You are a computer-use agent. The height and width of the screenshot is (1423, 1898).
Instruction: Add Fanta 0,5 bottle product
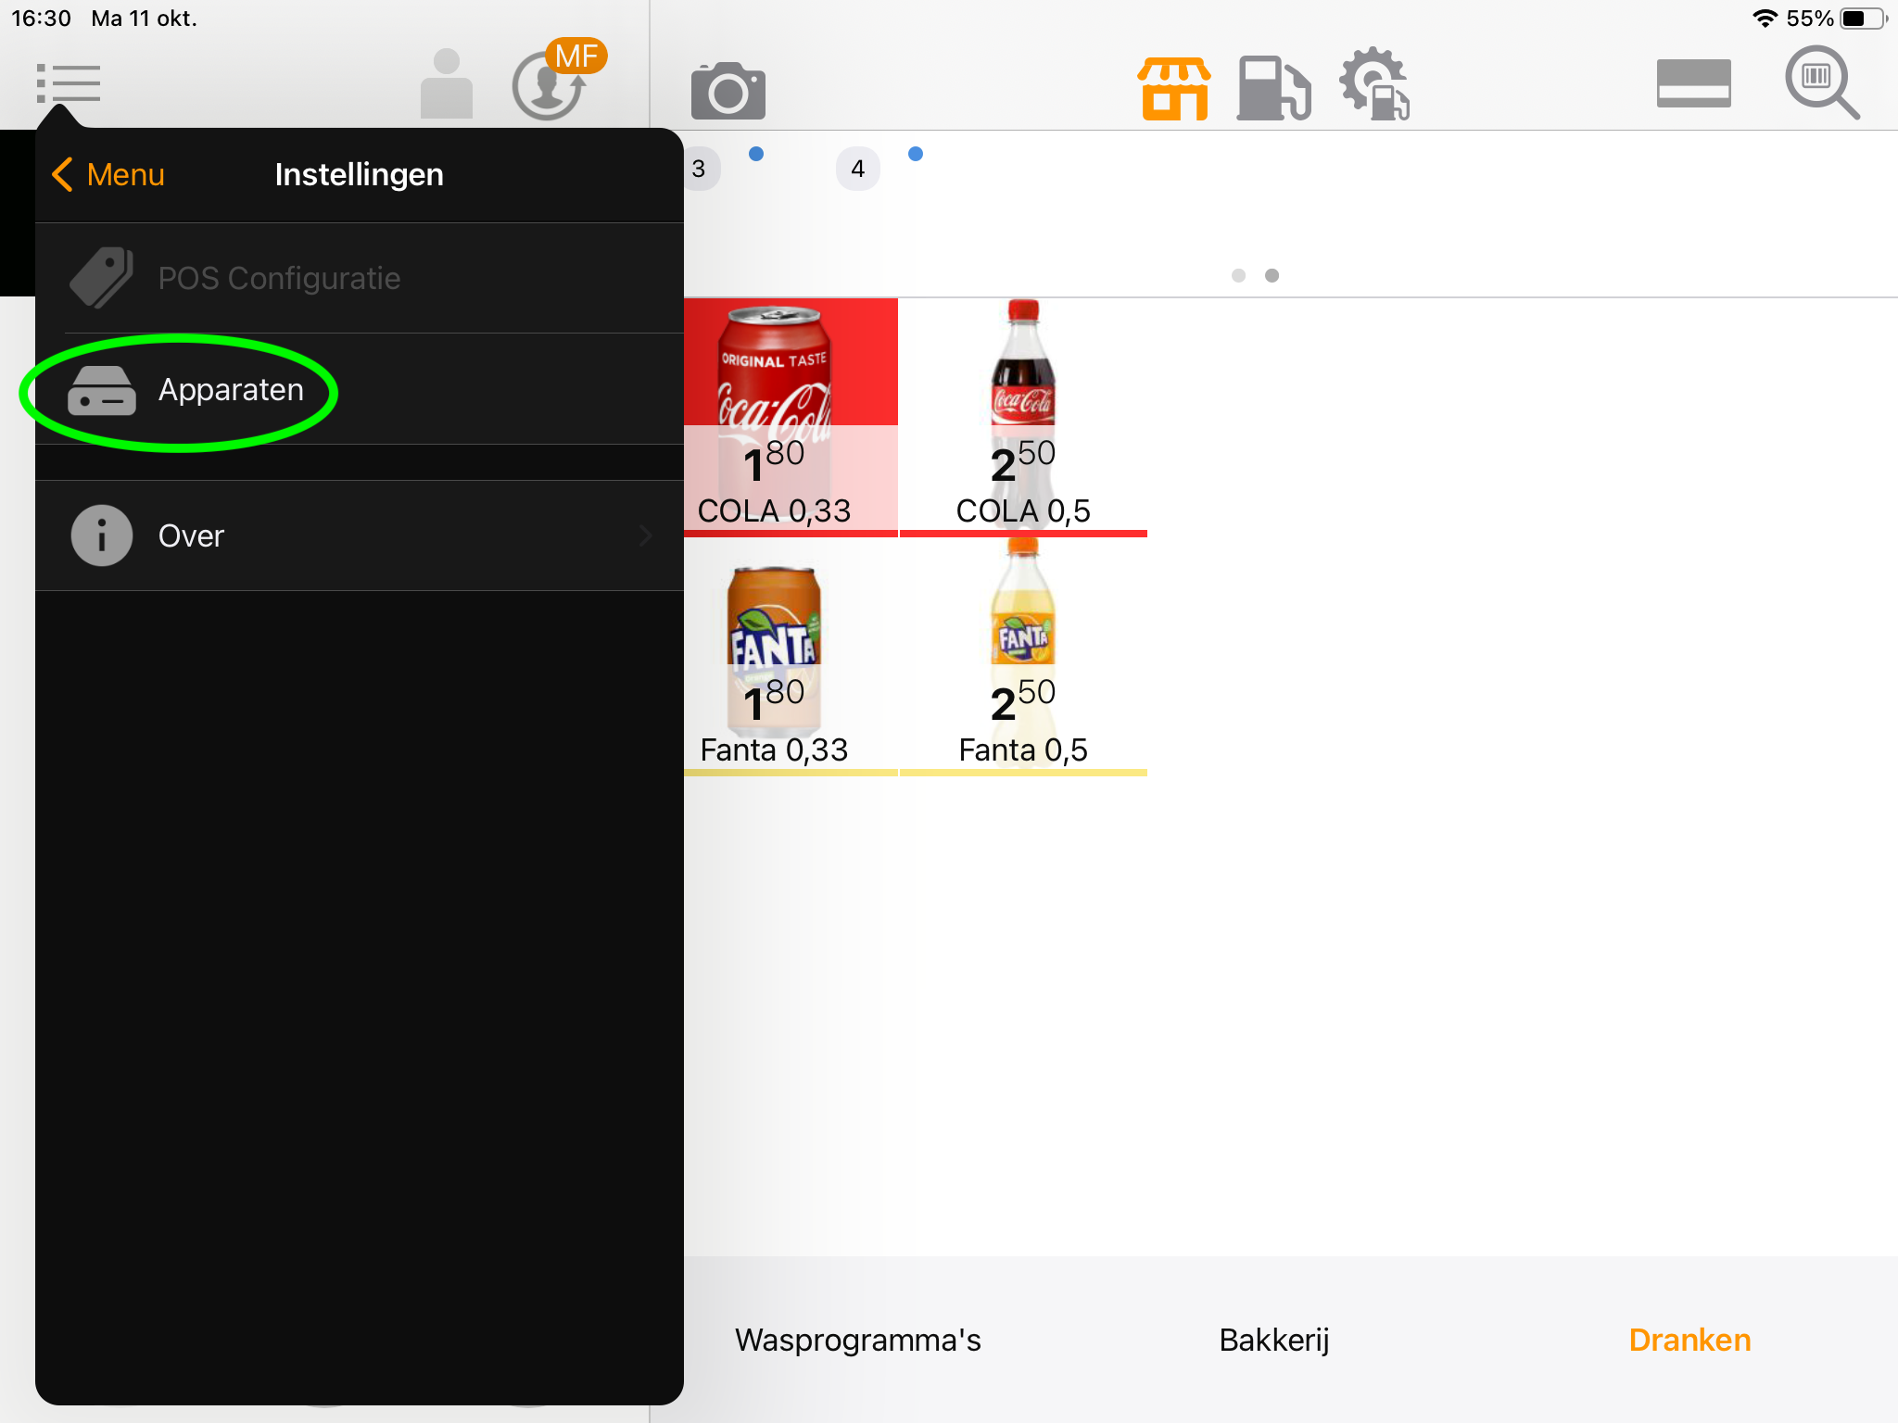(1023, 657)
